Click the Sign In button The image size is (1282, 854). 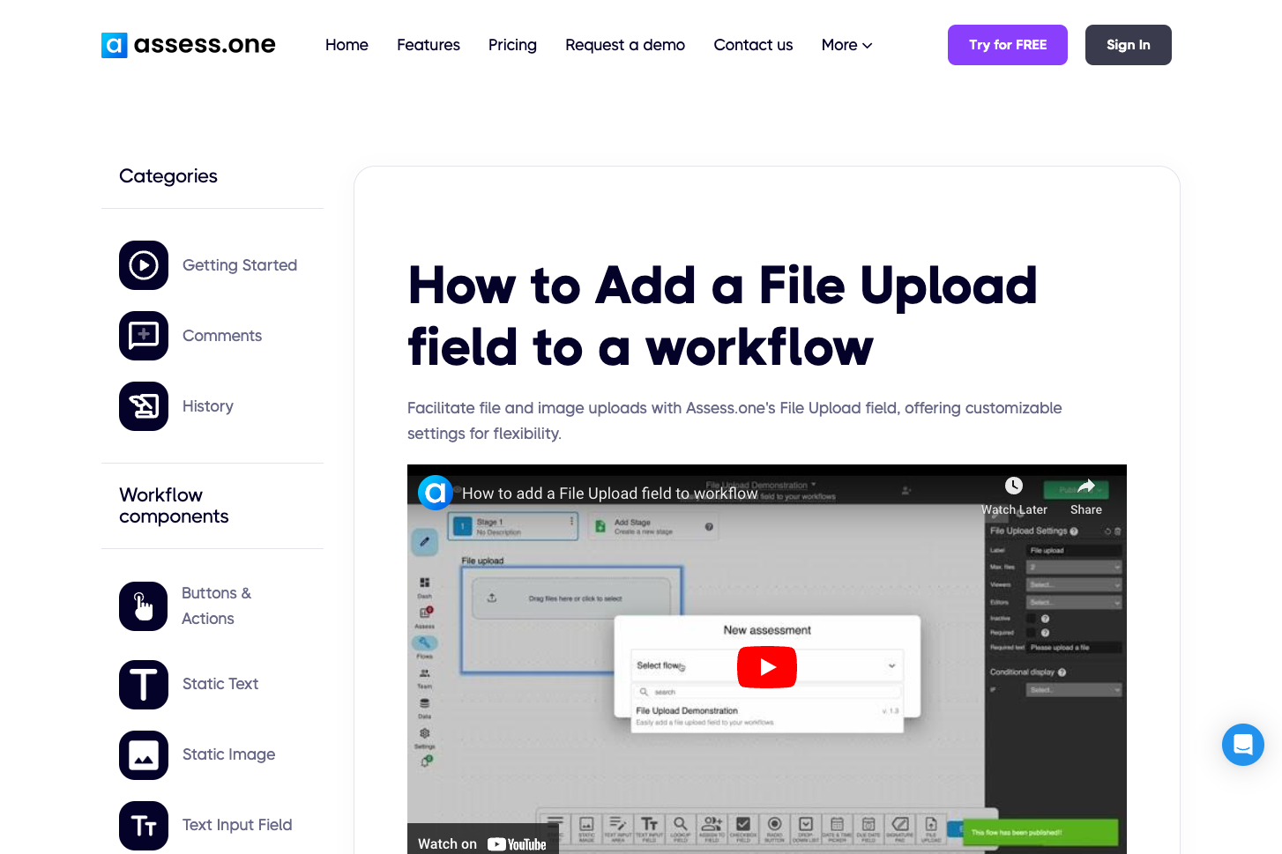pyautogui.click(x=1128, y=45)
